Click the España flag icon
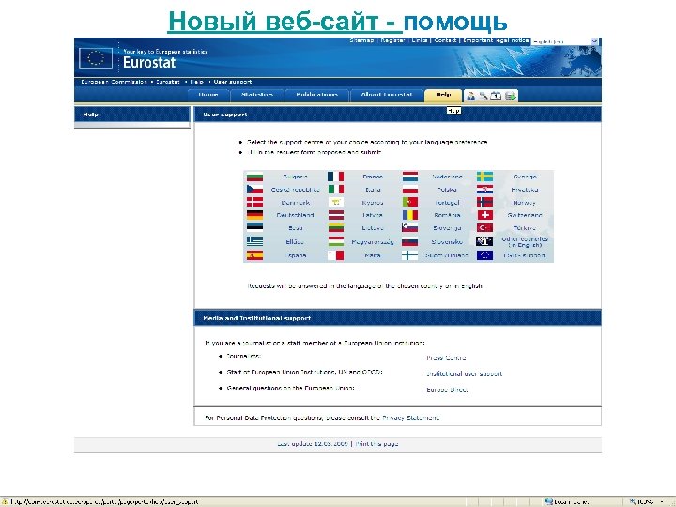Image resolution: width=676 pixels, height=507 pixels. [x=254, y=255]
